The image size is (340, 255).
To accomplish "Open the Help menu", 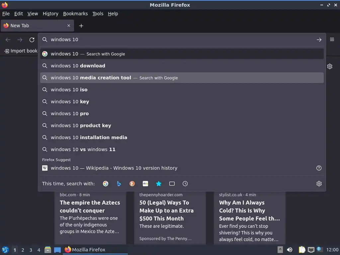I will point(113,14).
